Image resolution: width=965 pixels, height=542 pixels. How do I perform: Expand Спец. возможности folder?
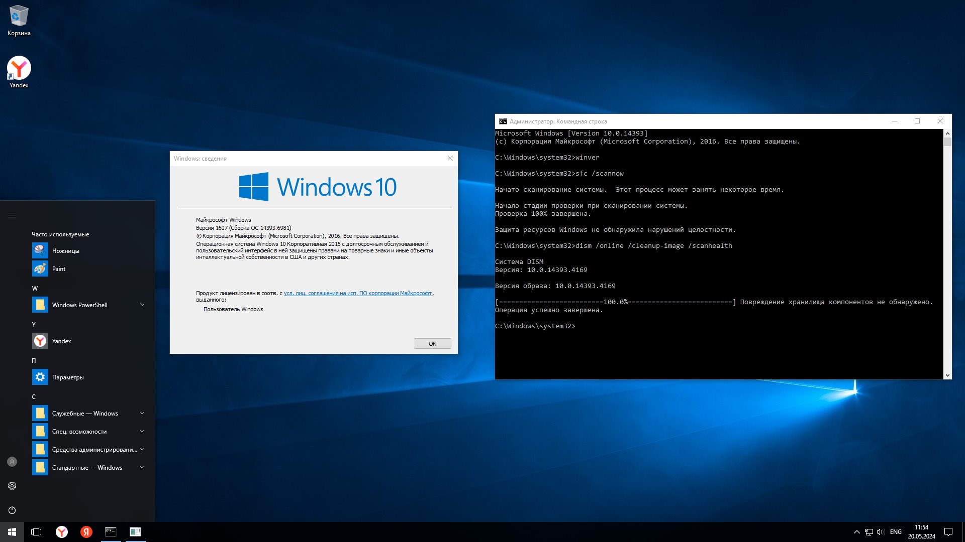(x=142, y=431)
